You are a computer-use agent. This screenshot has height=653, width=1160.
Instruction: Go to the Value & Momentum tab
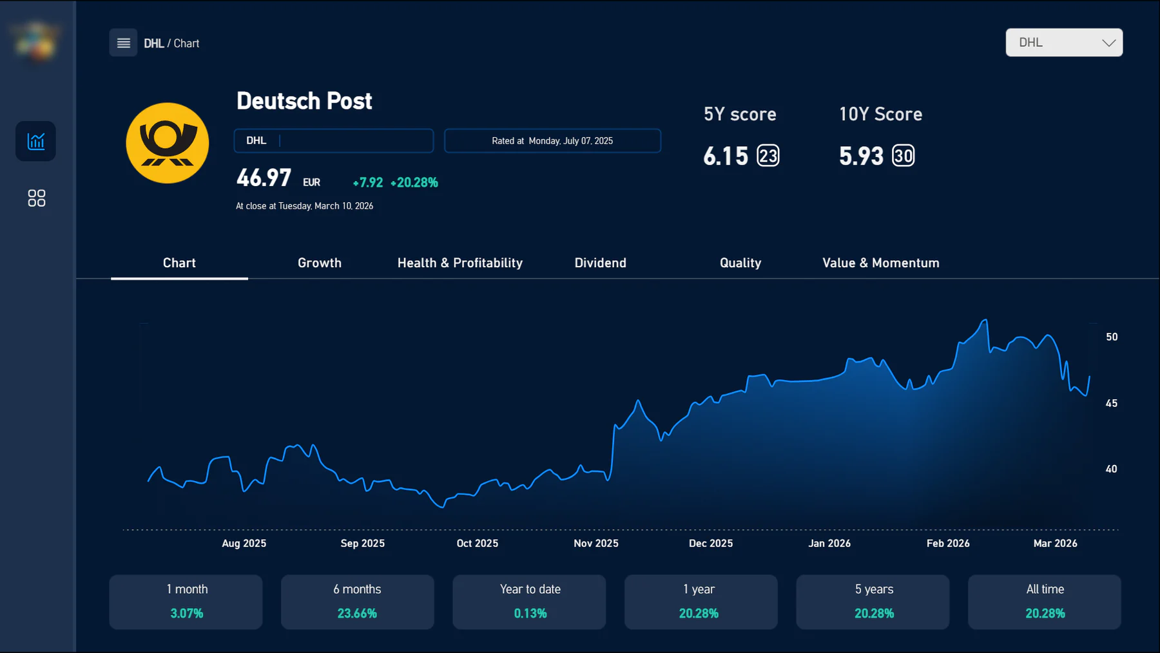click(881, 263)
